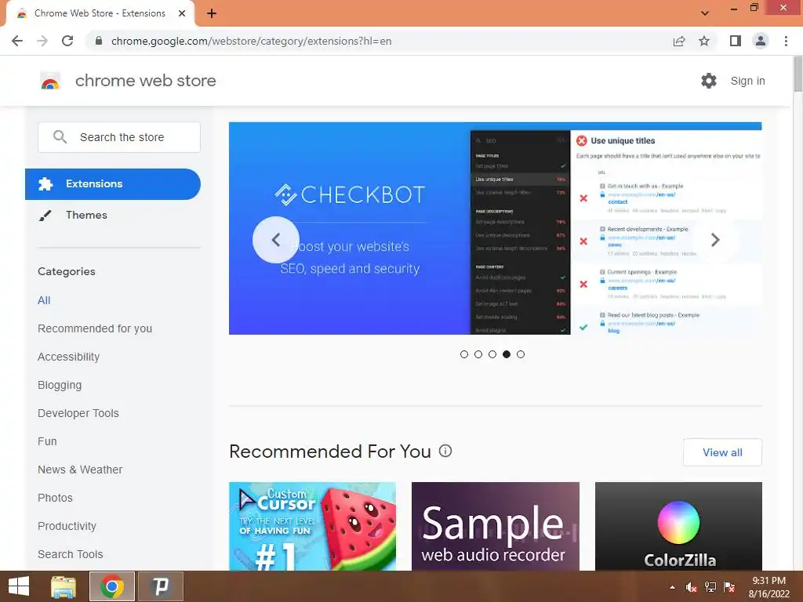Viewport: 803px width, 602px height.
Task: Open Sample web audio recorder card
Action: [x=496, y=526]
